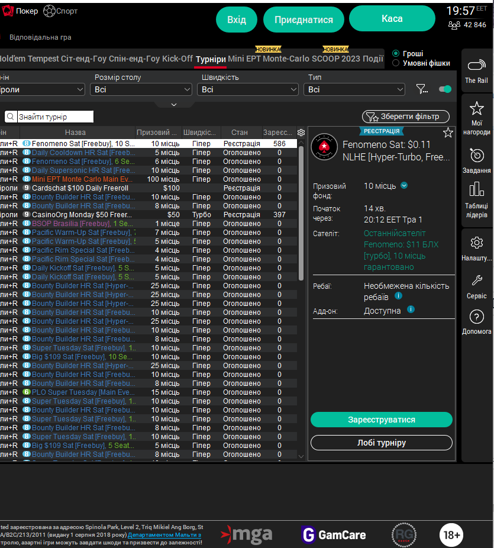
Task: Select the Умовні фішки radio button
Action: tap(396, 63)
